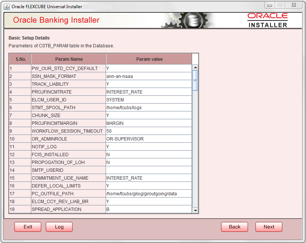Click the ORACLE INSTALLER logo on right
This screenshot has width=306, height=243.
pos(268,20)
